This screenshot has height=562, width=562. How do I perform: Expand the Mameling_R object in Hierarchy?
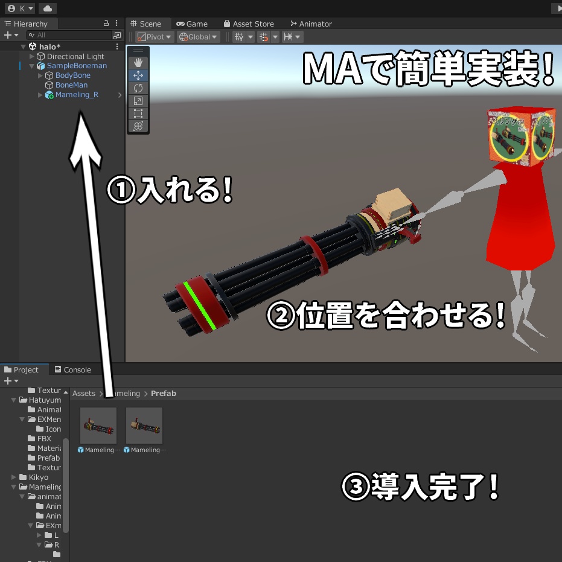[x=39, y=95]
